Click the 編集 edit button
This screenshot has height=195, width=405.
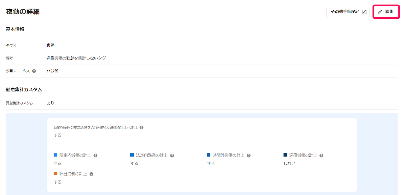point(386,12)
